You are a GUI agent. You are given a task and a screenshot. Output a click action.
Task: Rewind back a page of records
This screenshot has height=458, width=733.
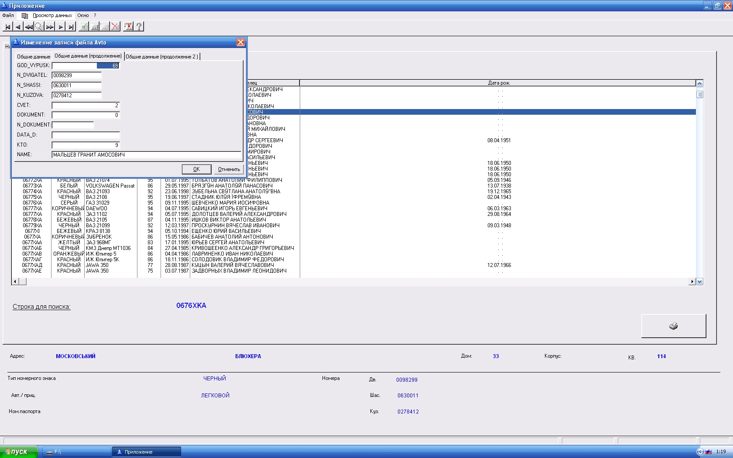tap(28, 27)
